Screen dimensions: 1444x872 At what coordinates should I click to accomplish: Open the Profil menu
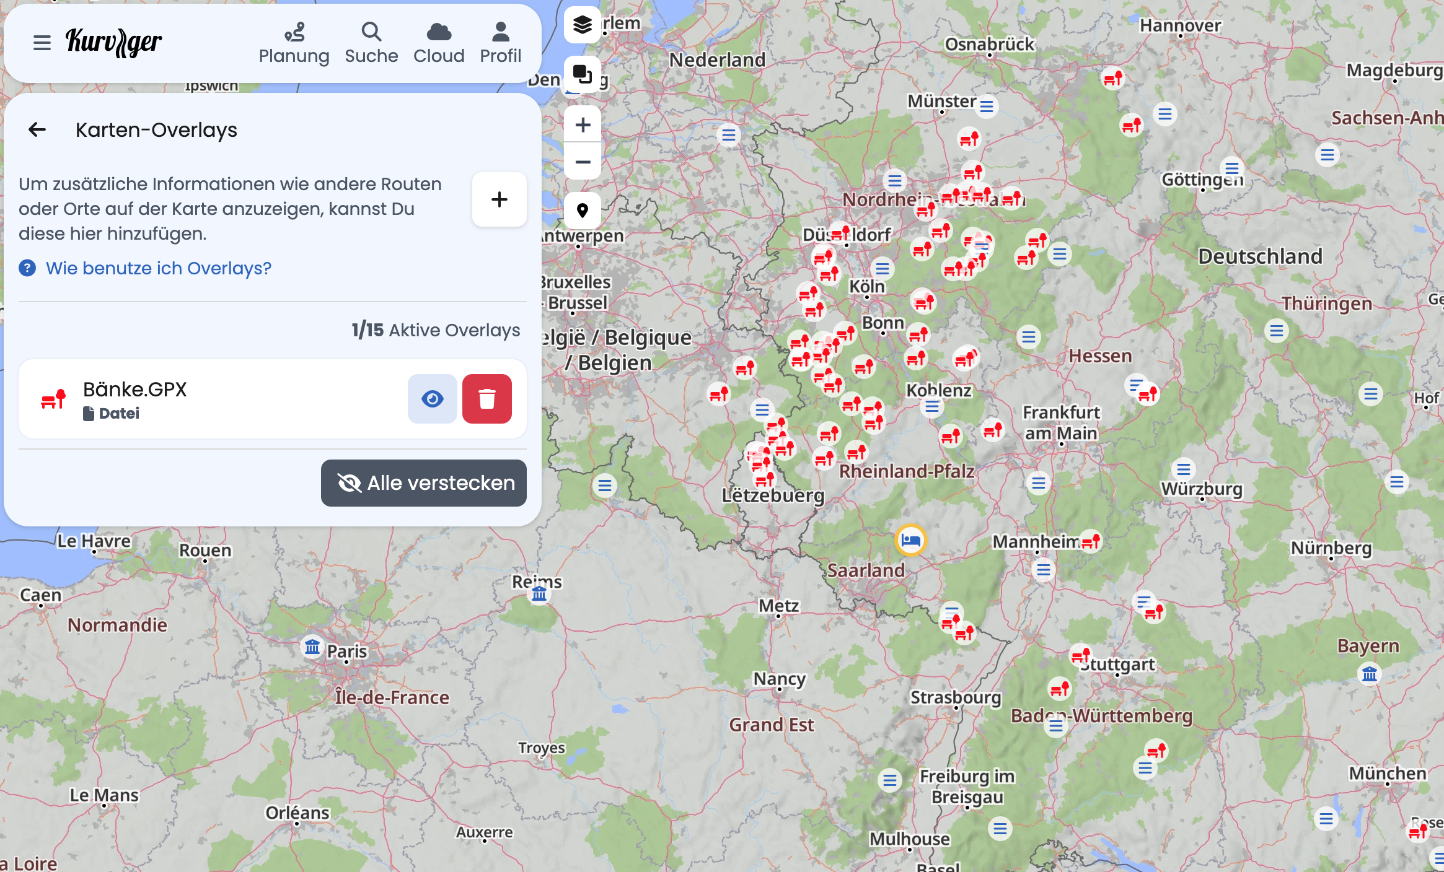pyautogui.click(x=500, y=43)
